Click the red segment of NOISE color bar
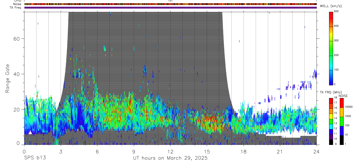 tap(342, 103)
